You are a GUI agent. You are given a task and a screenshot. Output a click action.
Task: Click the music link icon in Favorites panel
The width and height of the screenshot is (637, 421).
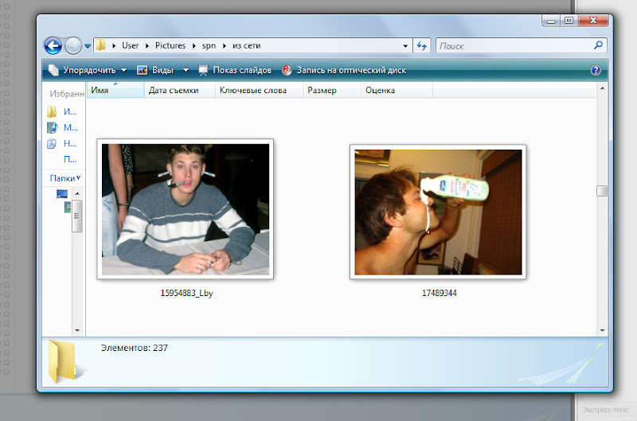[x=53, y=127]
